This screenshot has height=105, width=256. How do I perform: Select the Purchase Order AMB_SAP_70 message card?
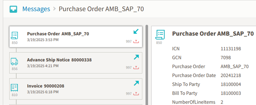76,37
